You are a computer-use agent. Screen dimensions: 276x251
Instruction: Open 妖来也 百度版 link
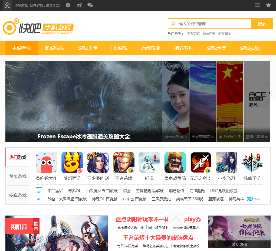pos(134,199)
